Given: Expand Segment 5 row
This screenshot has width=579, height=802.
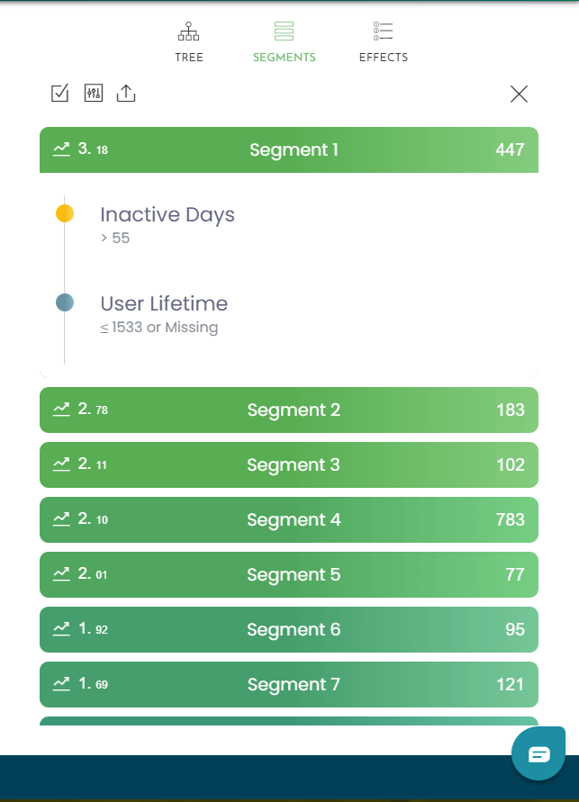Looking at the screenshot, I should point(289,574).
